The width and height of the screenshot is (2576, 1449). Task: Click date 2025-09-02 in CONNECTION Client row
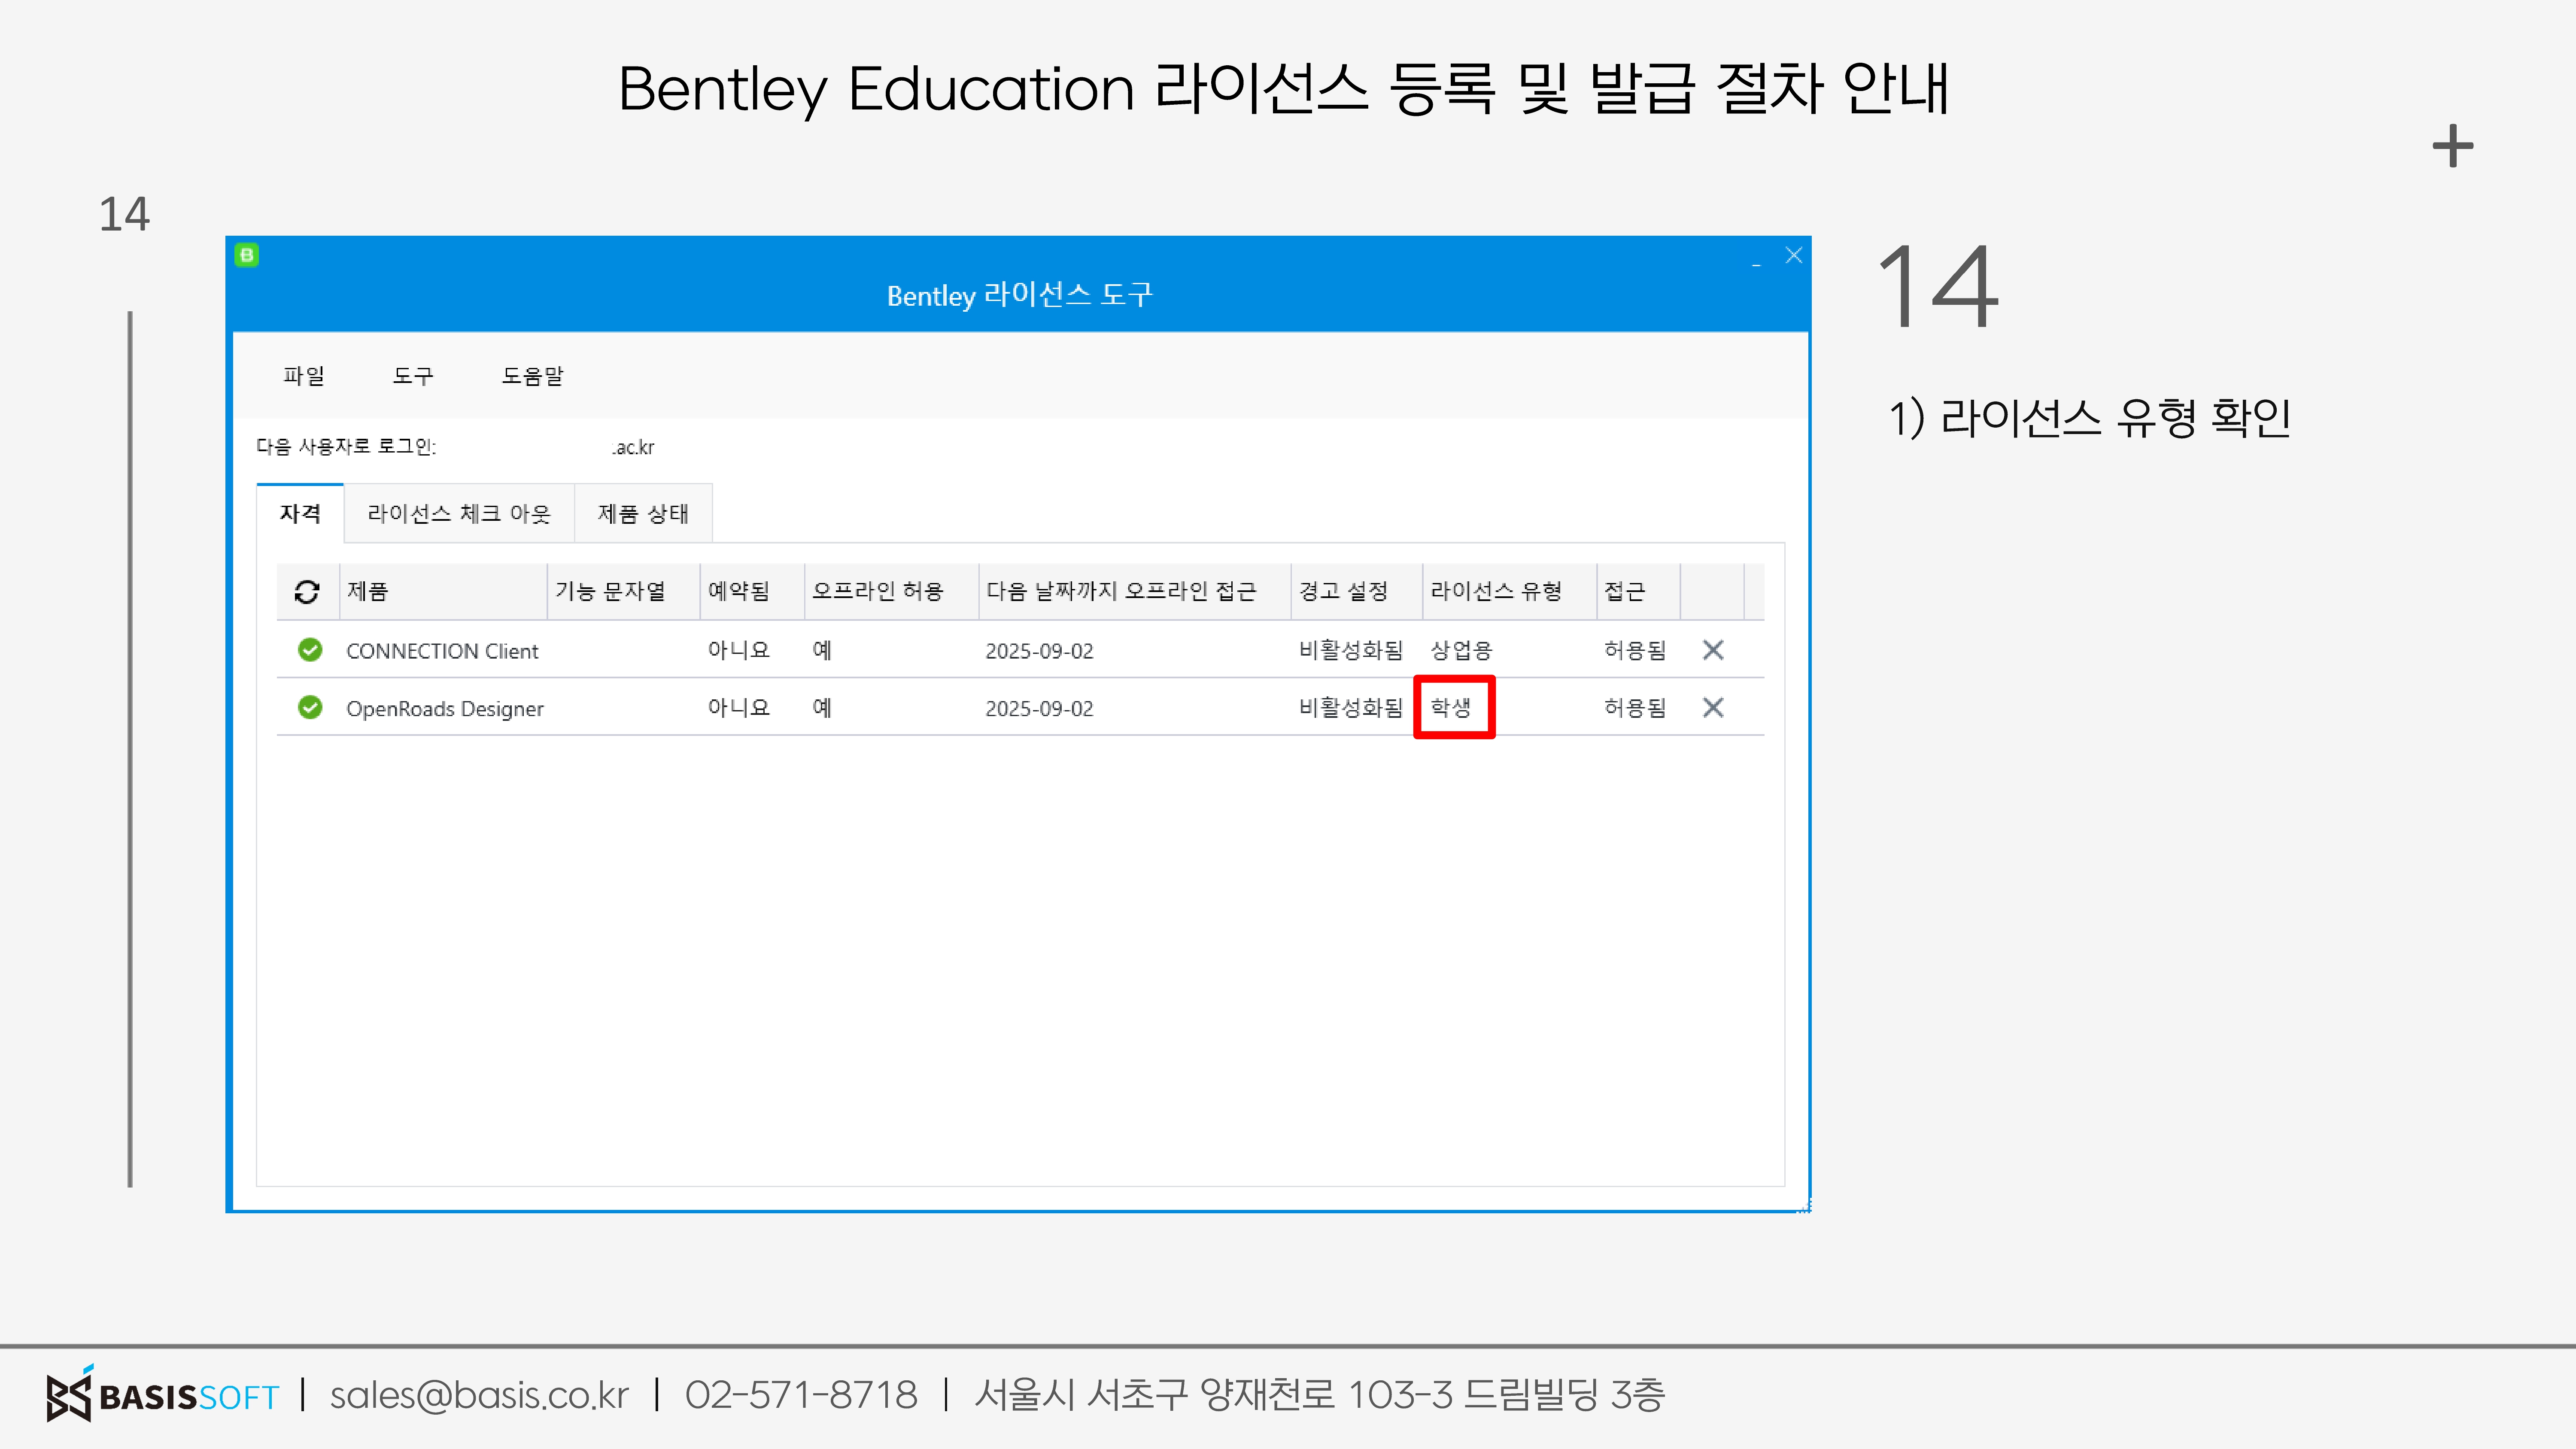[x=1039, y=651]
